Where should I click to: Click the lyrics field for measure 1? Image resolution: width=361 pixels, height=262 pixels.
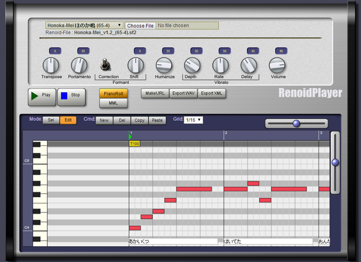(173, 241)
